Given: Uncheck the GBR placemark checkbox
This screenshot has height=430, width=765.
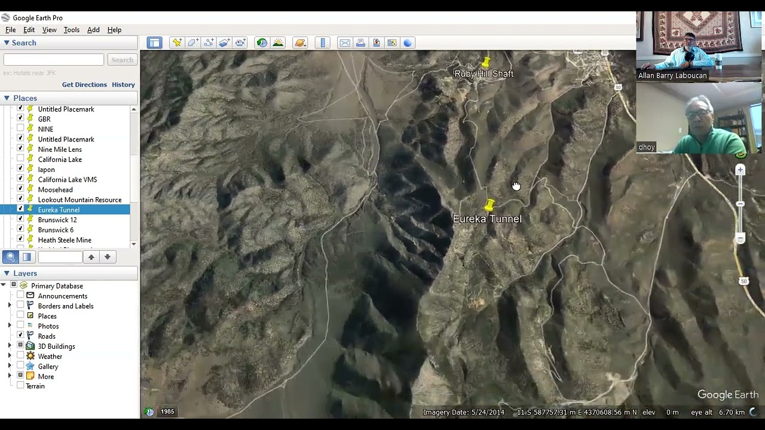Looking at the screenshot, I should (20, 119).
